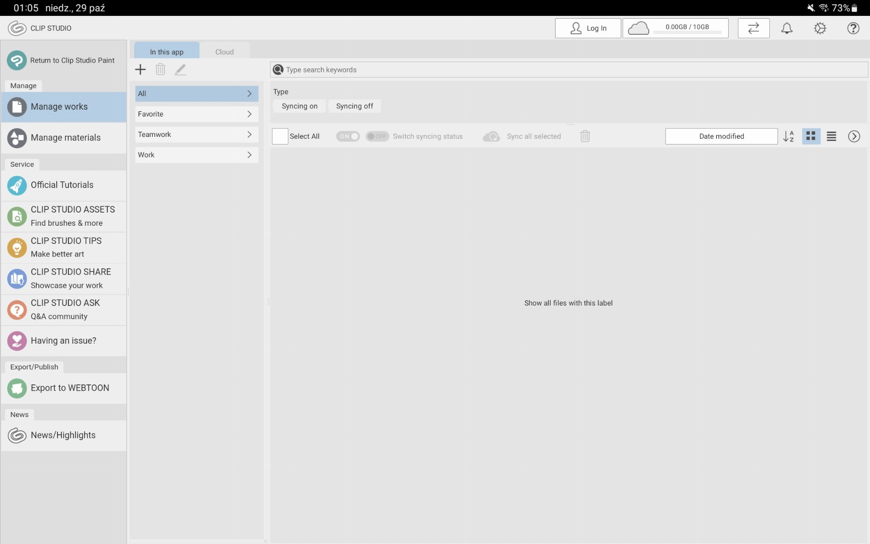Click the Log In button
870x544 pixels.
pyautogui.click(x=588, y=28)
